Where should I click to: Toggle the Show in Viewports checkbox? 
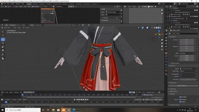pos(180,100)
